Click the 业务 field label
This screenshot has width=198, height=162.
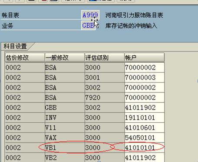(x=7, y=26)
